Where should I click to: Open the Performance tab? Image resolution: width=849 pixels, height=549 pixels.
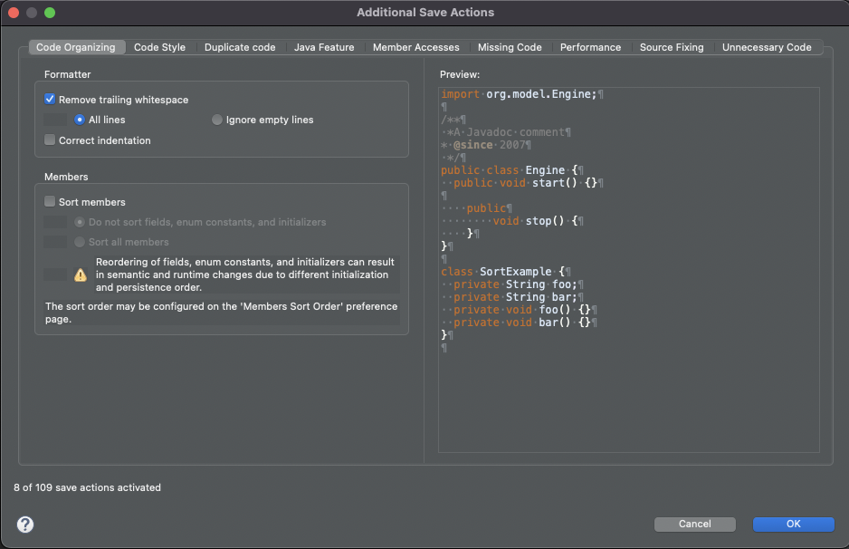[x=590, y=47]
